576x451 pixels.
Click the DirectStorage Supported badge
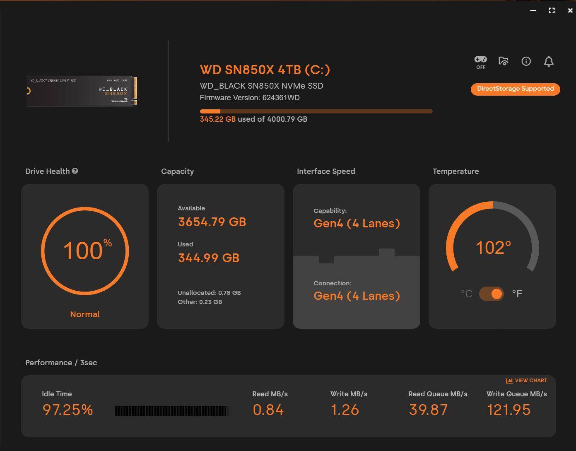(x=515, y=89)
